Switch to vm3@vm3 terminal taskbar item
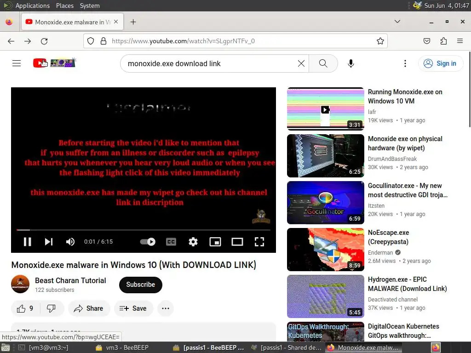The image size is (471, 353). pyautogui.click(x=44, y=347)
